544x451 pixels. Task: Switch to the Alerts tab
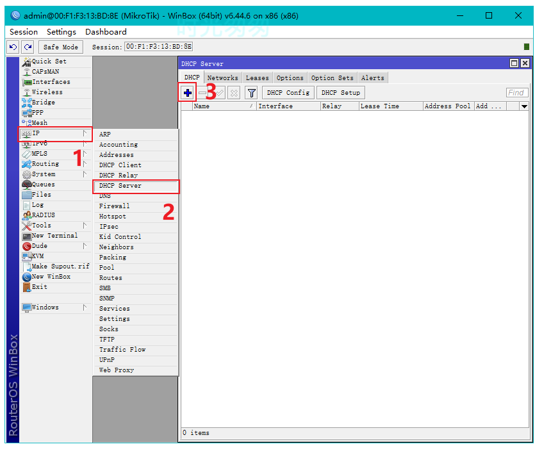tap(373, 78)
